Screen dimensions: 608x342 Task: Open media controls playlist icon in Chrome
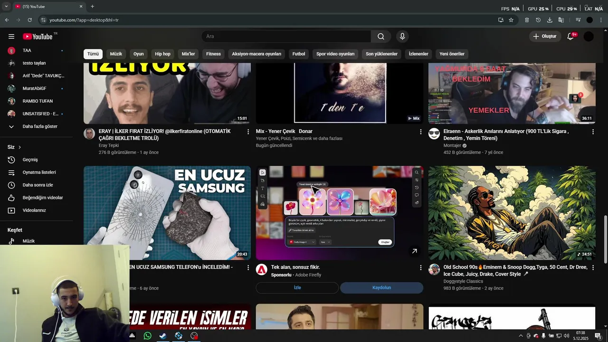(x=578, y=20)
